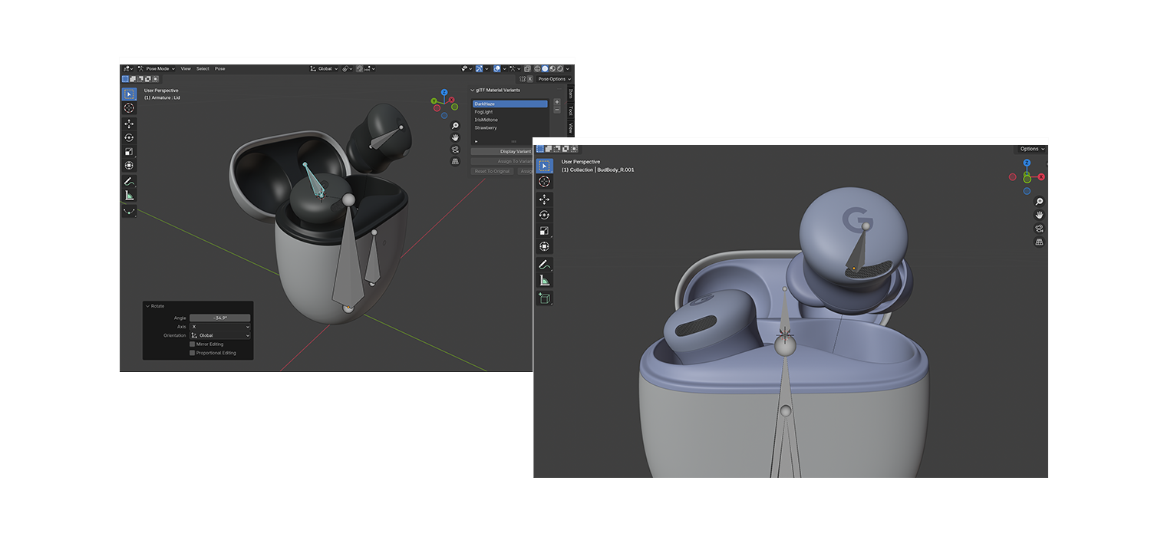Viewport: 1151px width, 537px height.
Task: Open the Global transform orientation dropdown in header
Action: coord(324,68)
